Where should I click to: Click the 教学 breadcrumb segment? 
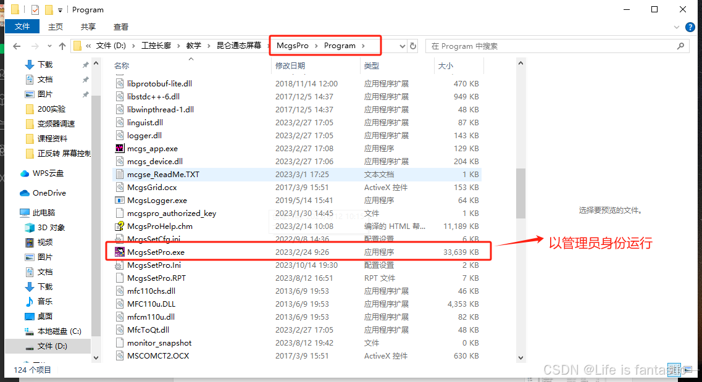(x=194, y=46)
